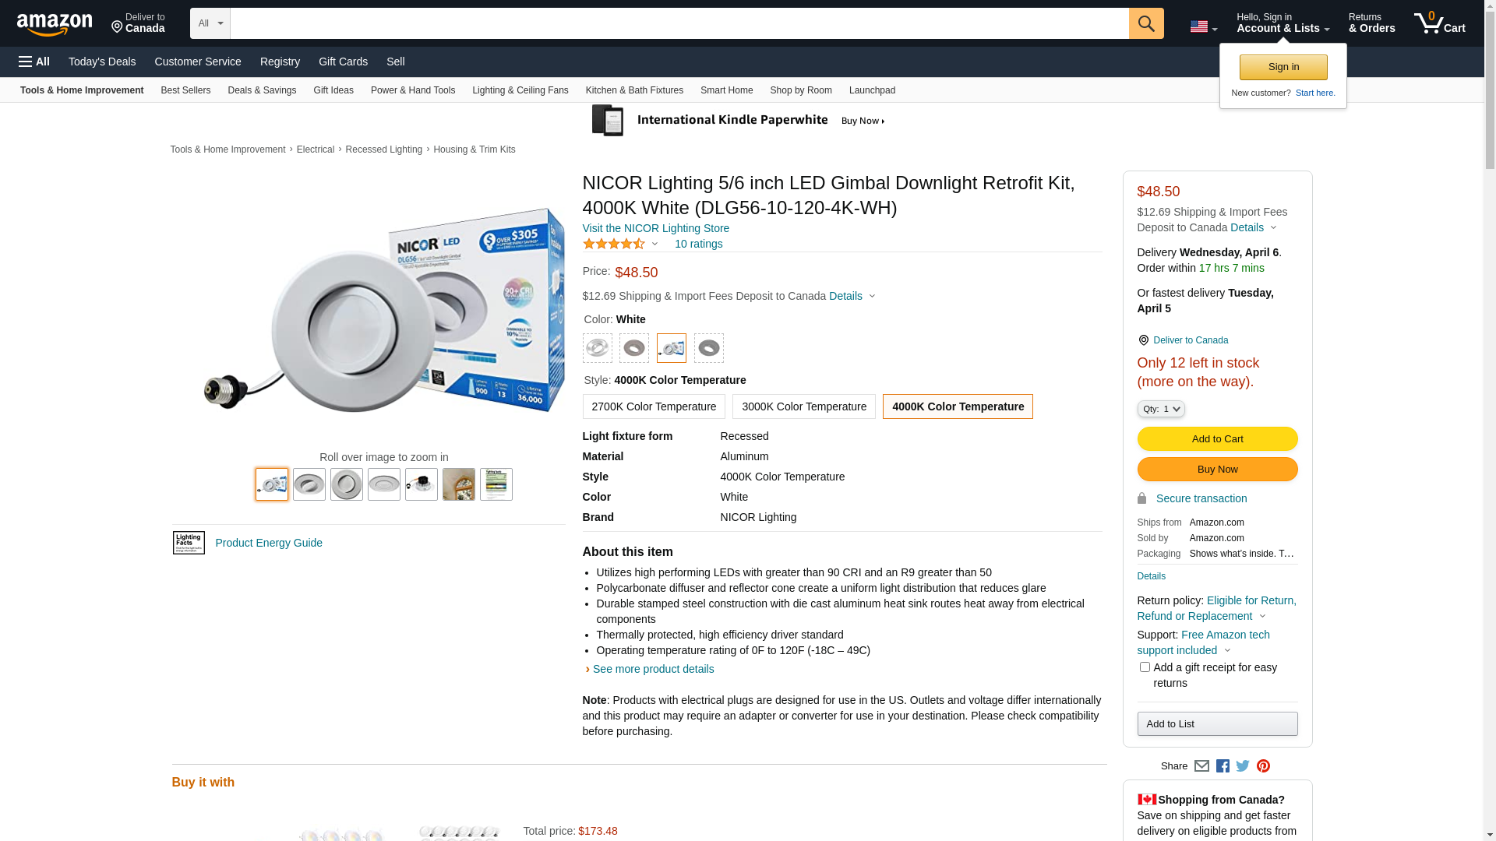Share the product on Pinterest
This screenshot has height=841, width=1496.
point(1263,766)
